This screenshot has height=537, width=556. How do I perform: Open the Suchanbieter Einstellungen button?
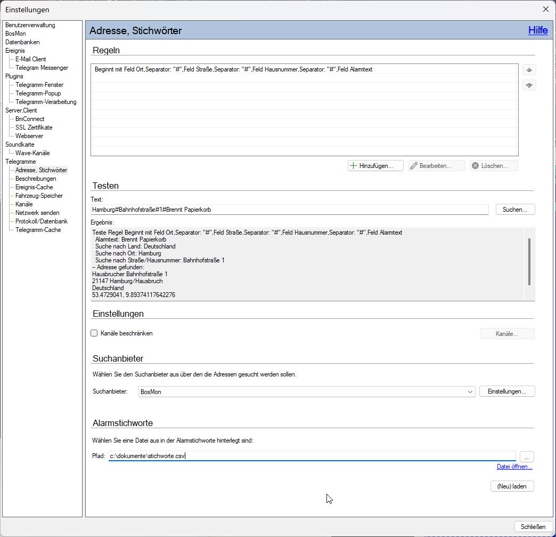pos(506,391)
